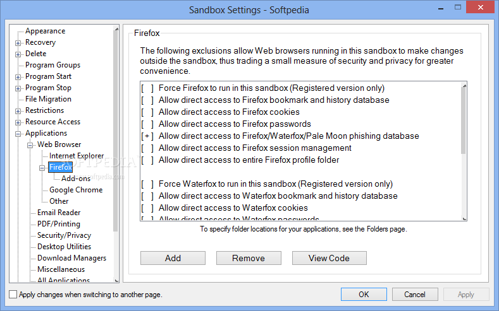Click the Add button
Image resolution: width=499 pixels, height=311 pixels.
(173, 258)
